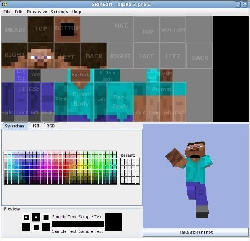The image size is (250, 241).
Task: Click the HAND region
Action: pos(166,76)
